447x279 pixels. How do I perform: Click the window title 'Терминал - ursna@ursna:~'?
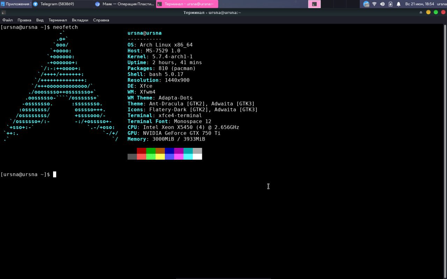(212, 13)
